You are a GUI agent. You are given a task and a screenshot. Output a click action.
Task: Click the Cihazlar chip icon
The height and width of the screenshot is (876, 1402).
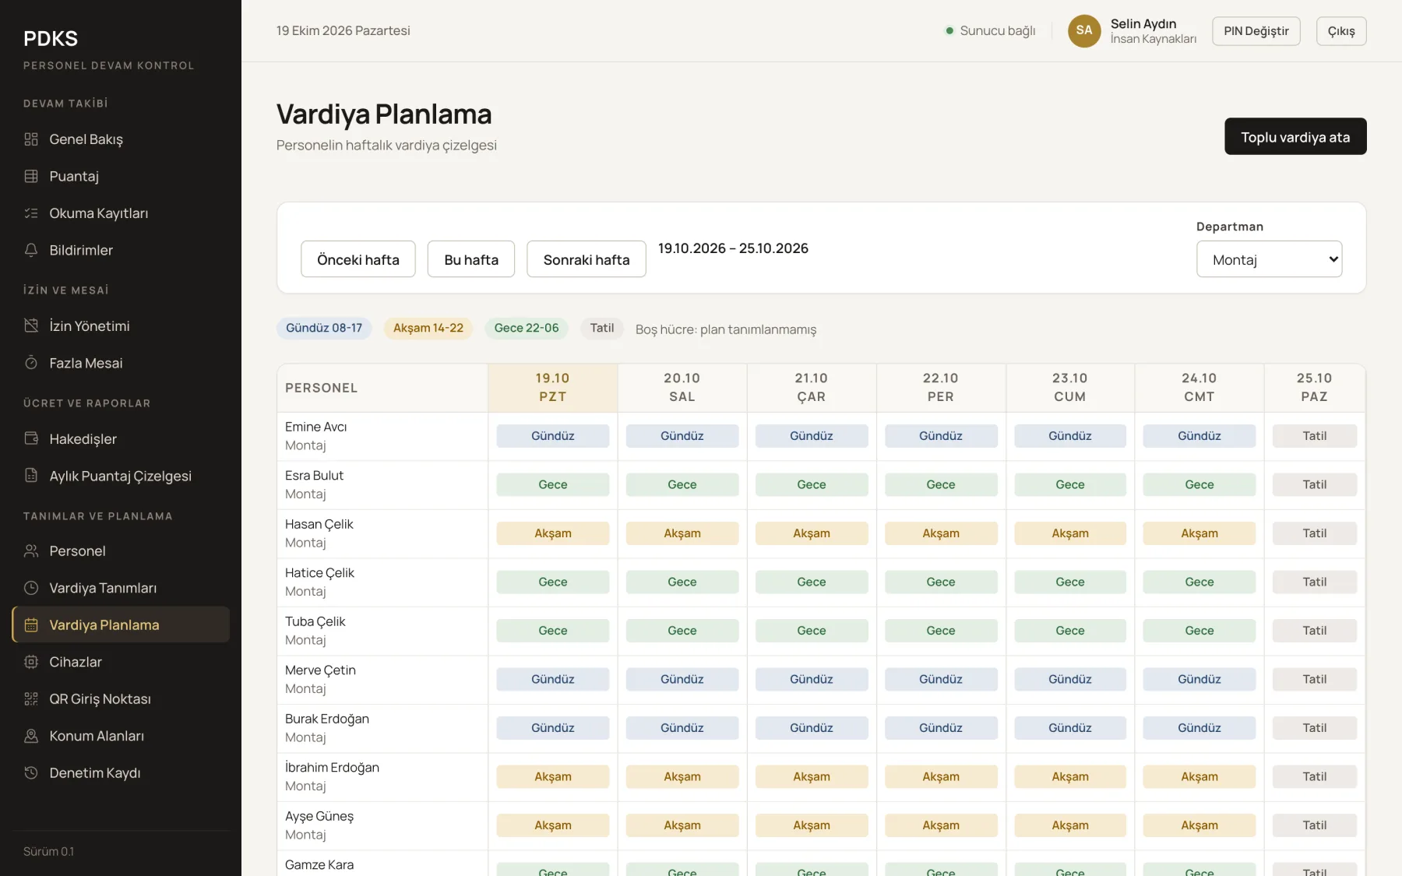[x=31, y=662]
